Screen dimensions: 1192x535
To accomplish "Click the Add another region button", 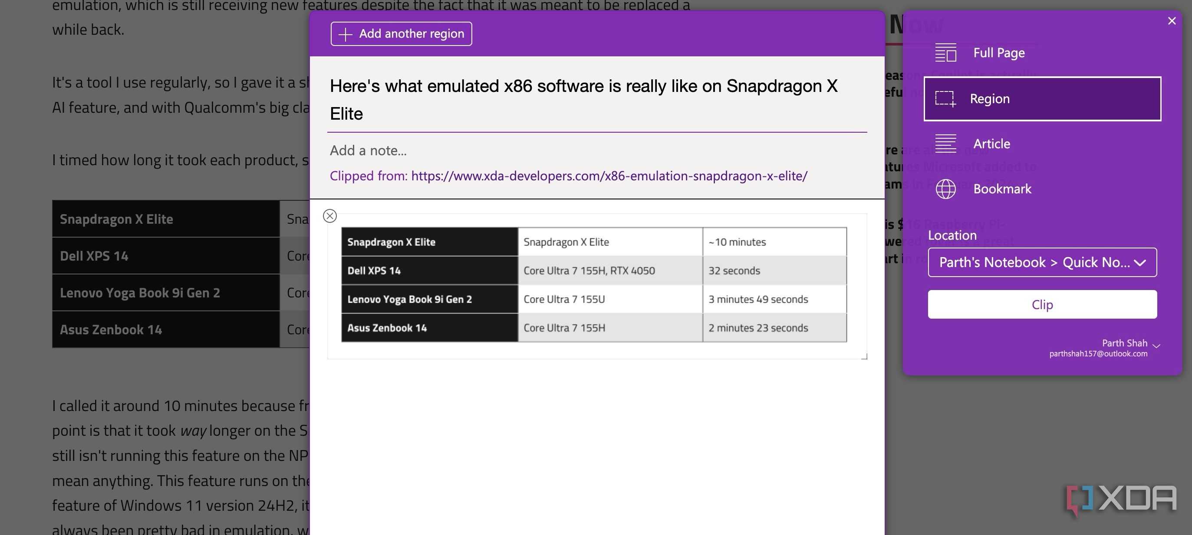I will pyautogui.click(x=401, y=34).
